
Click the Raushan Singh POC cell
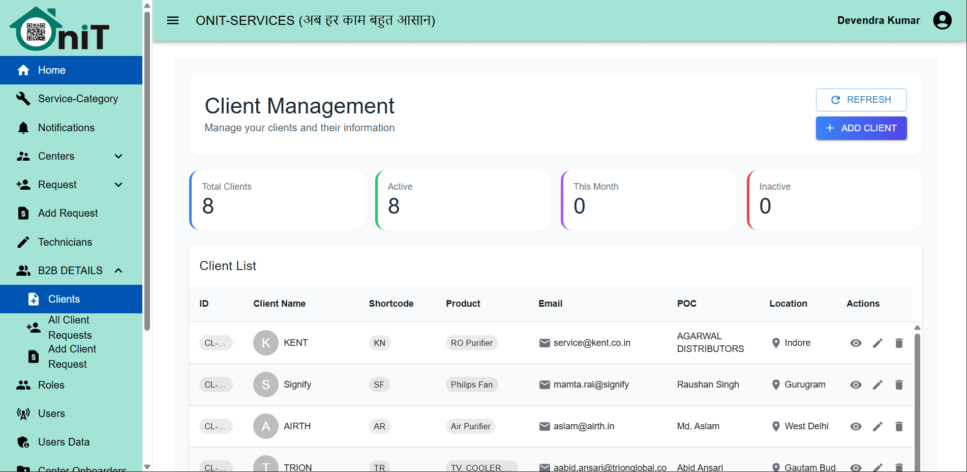click(708, 385)
